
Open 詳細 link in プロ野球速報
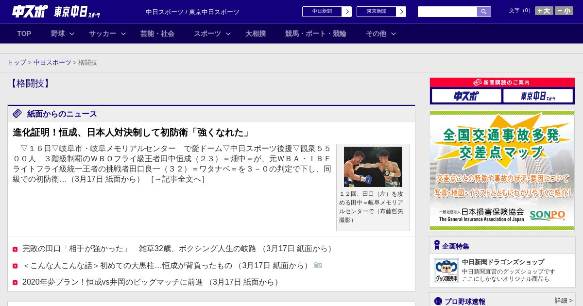pyautogui.click(x=564, y=301)
